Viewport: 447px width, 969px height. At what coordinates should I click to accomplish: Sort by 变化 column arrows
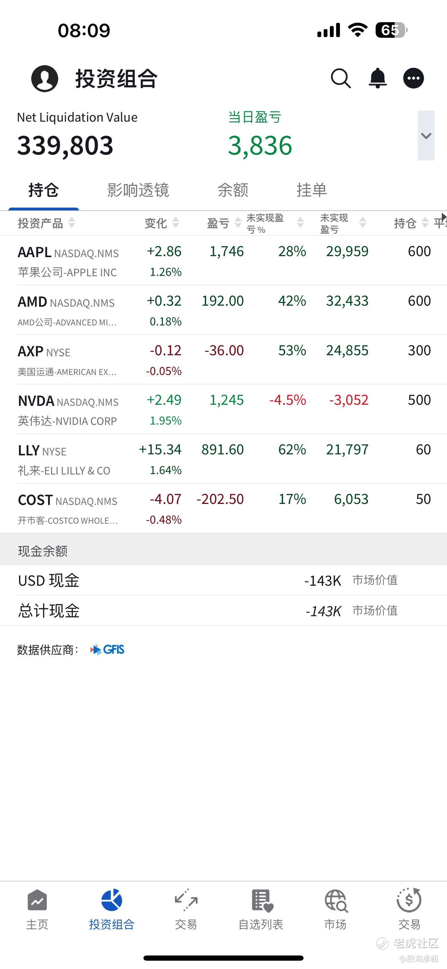175,223
